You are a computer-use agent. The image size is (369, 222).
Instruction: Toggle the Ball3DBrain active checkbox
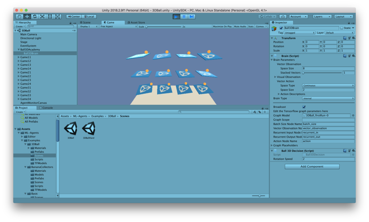pyautogui.click(x=281, y=28)
